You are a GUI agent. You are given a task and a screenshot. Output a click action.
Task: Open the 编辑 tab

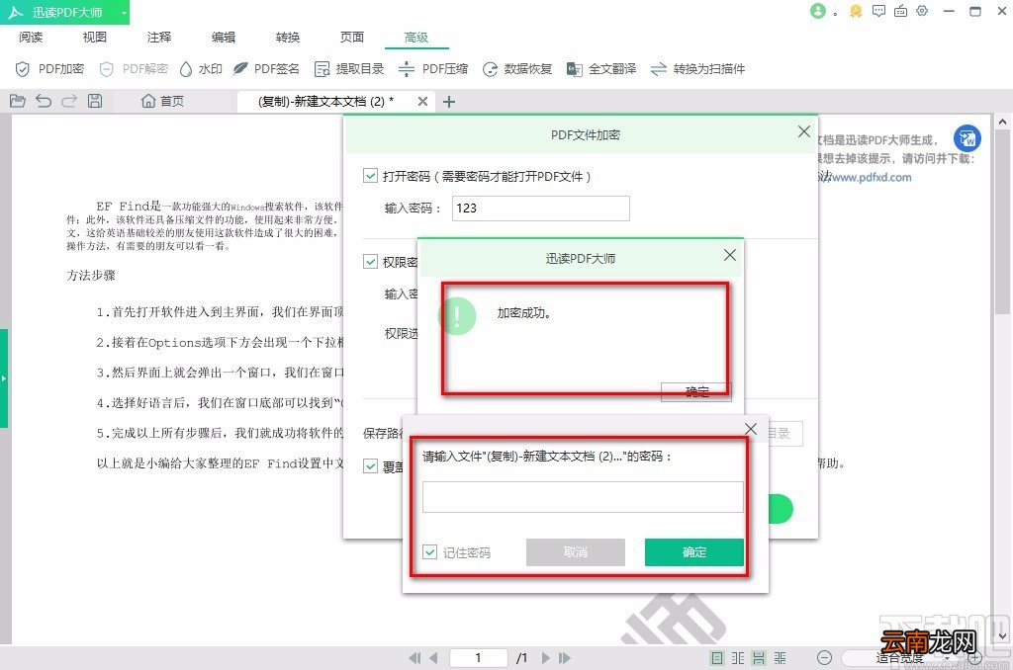[x=224, y=38]
